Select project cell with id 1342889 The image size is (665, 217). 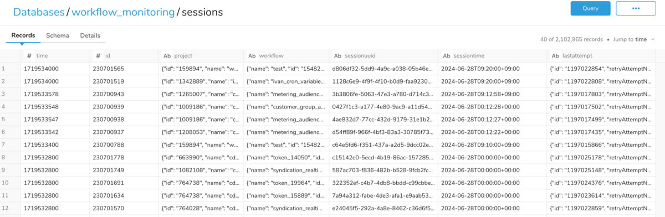(x=201, y=81)
